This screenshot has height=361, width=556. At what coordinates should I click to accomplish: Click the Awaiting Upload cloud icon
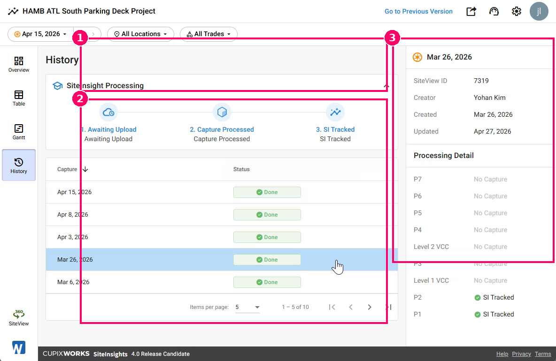[108, 112]
